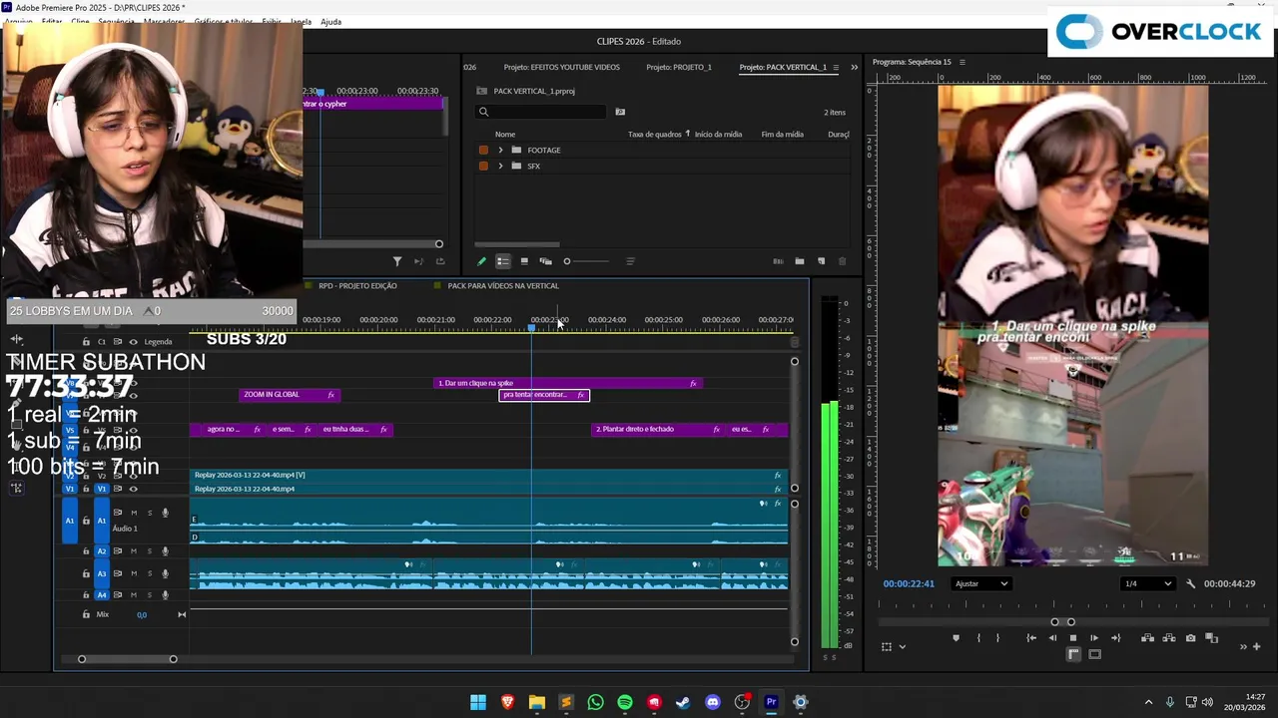The image size is (1278, 718).
Task: Click the Project panel search field
Action: point(541,112)
